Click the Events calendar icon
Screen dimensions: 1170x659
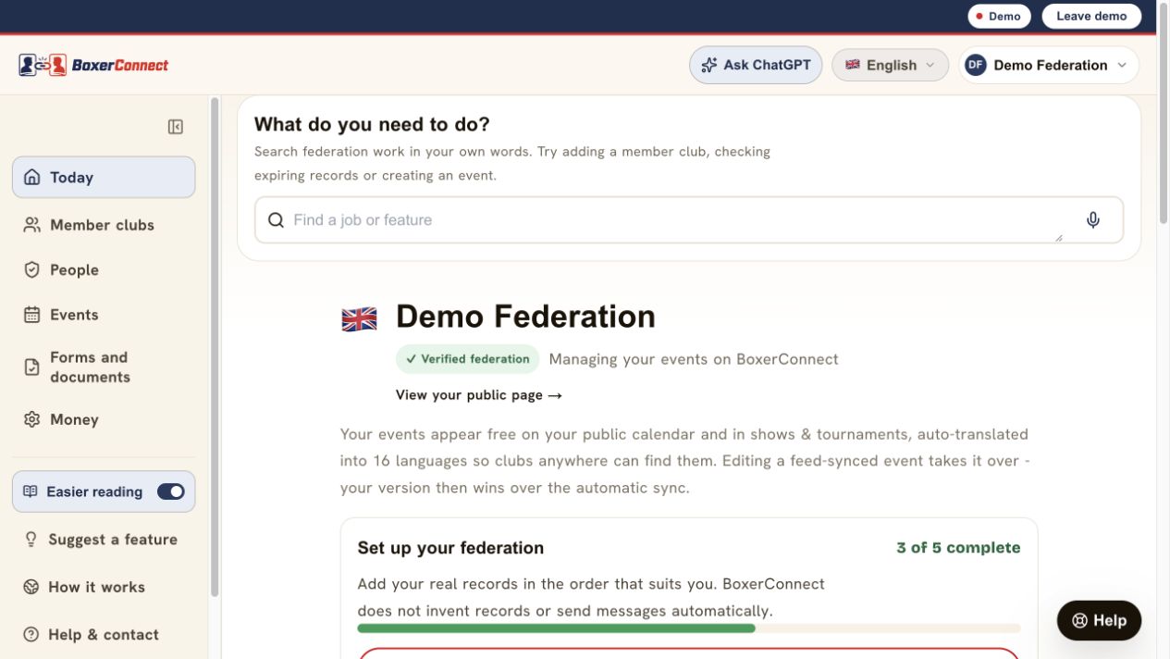32,315
